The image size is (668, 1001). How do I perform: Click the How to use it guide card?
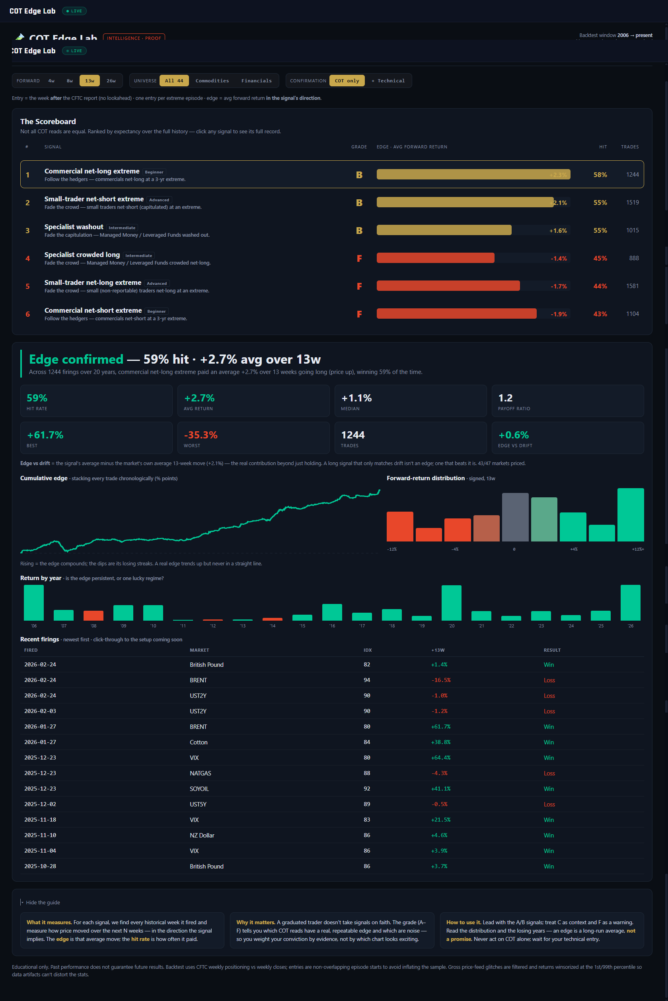(541, 930)
